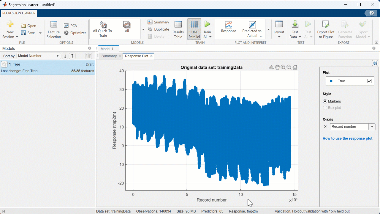The height and width of the screenshot is (214, 380).
Task: Select the Model 1 document tab
Action: tap(107, 49)
